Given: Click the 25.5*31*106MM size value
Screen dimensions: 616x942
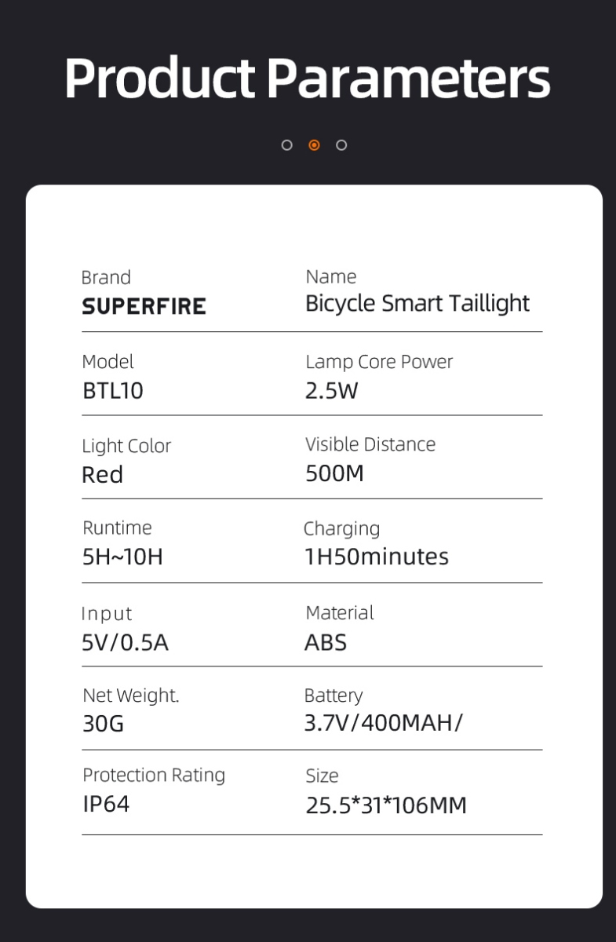Looking at the screenshot, I should pyautogui.click(x=386, y=805).
